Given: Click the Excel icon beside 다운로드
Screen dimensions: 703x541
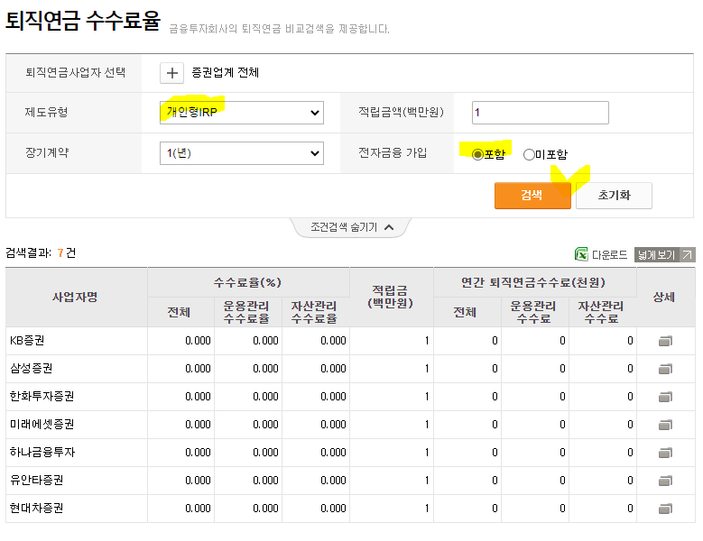Looking at the screenshot, I should pyautogui.click(x=581, y=254).
